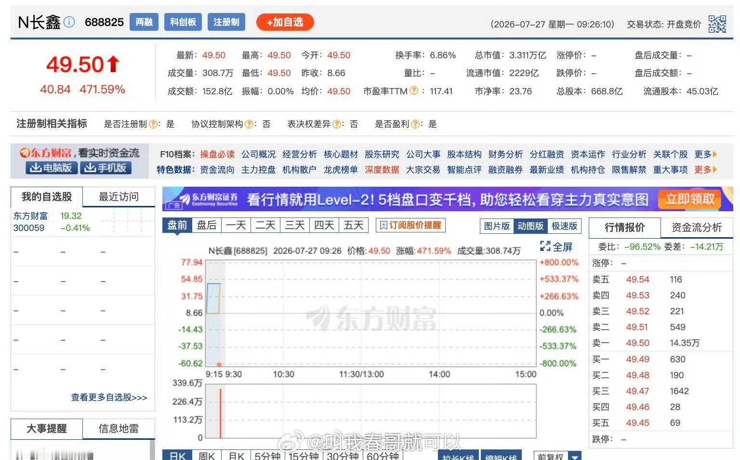Click 买一 price 49.49 row
740x460 pixels.
(x=661, y=359)
